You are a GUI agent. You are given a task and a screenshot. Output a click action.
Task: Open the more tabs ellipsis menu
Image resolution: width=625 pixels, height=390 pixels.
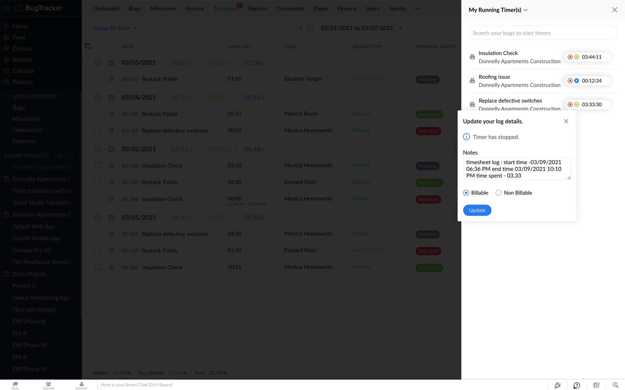tap(418, 9)
